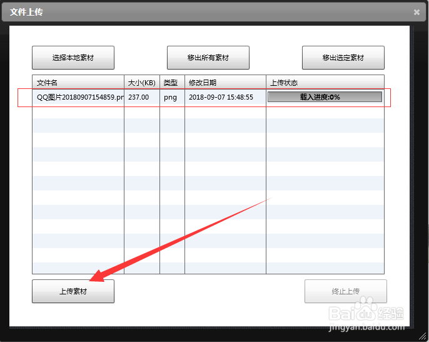Start upload with 上传素材 button

[x=73, y=291]
